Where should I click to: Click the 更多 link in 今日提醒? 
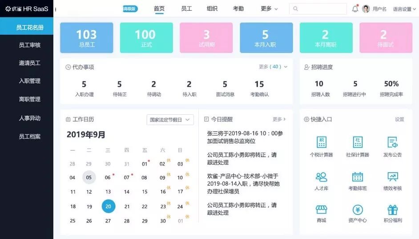279,119
